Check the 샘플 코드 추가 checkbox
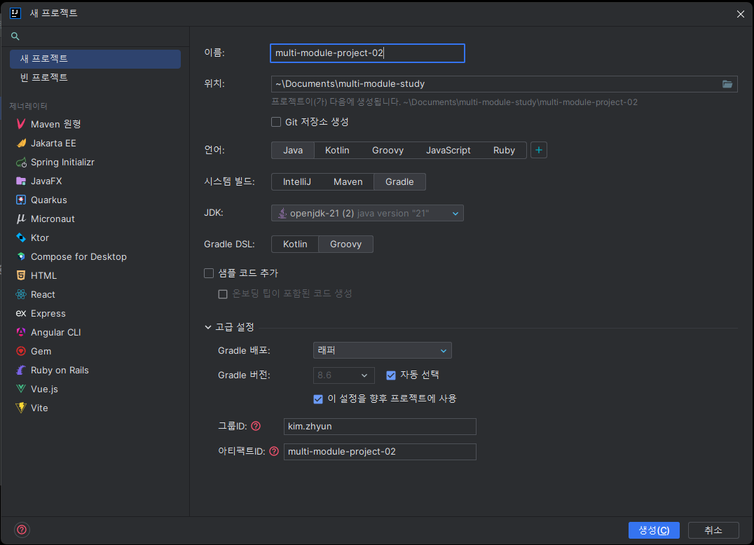Screen dimensions: 754x545 point(209,273)
